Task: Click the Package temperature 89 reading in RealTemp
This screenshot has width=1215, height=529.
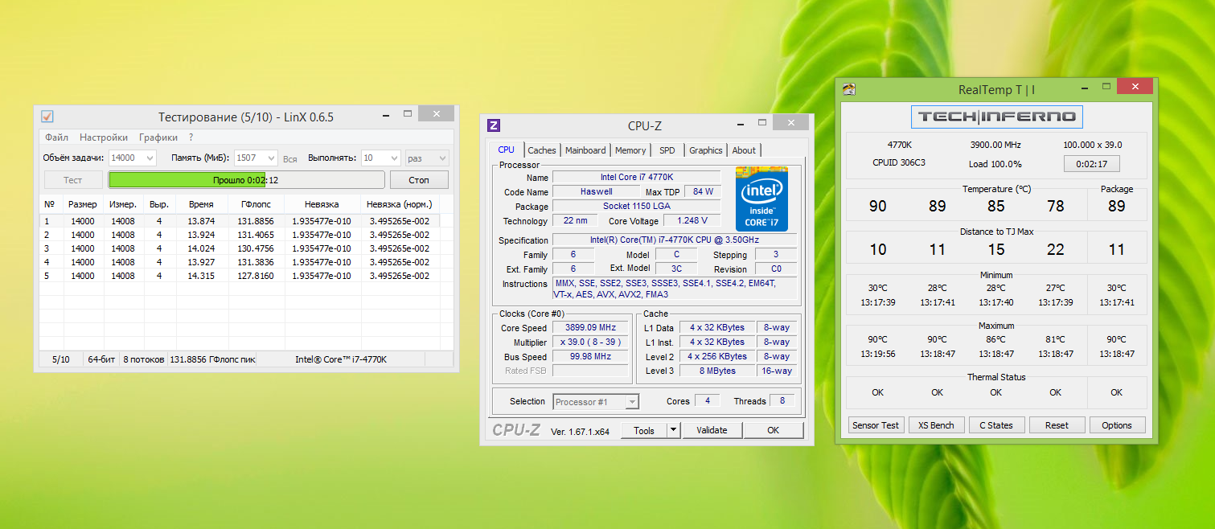Action: pos(1116,206)
